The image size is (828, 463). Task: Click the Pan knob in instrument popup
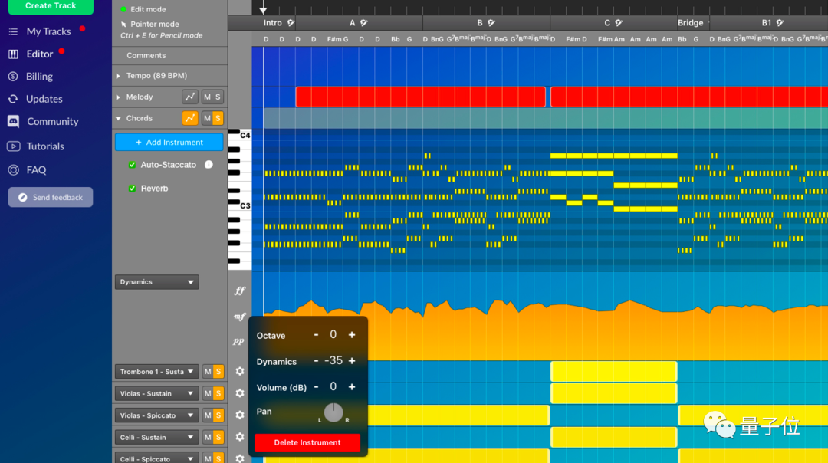click(x=333, y=412)
